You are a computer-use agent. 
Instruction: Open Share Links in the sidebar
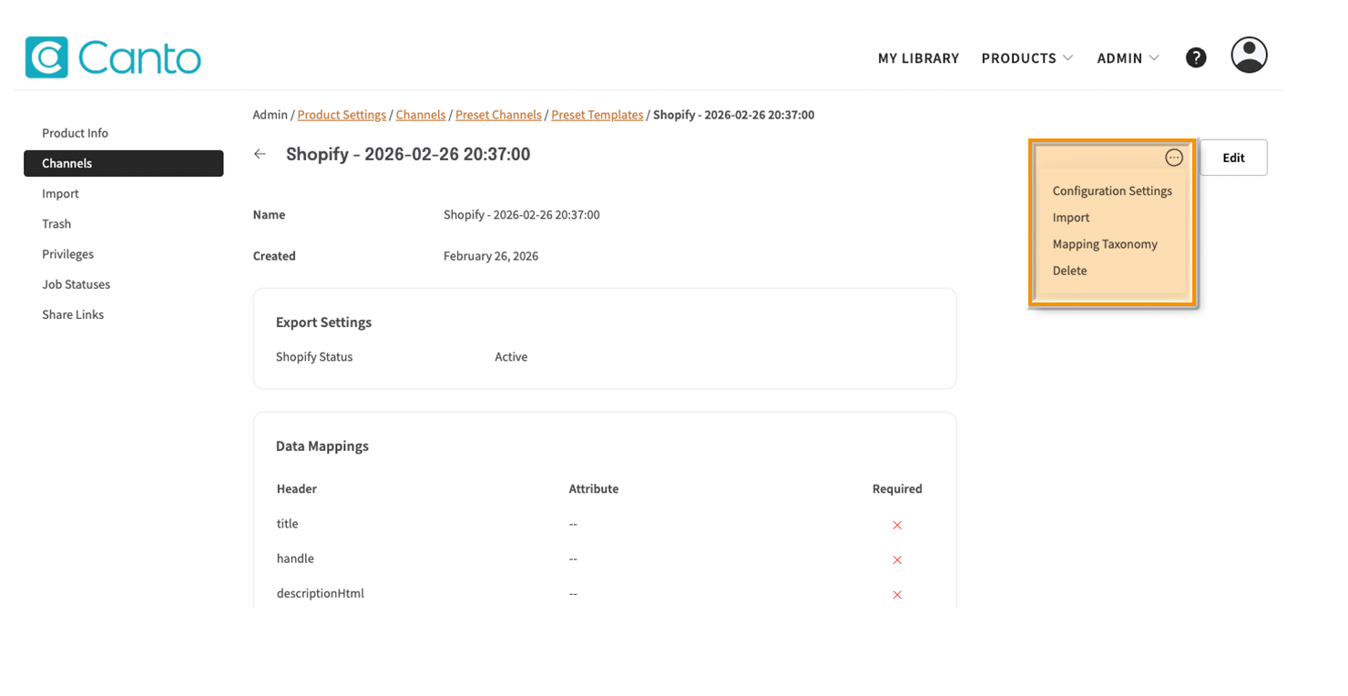(73, 314)
